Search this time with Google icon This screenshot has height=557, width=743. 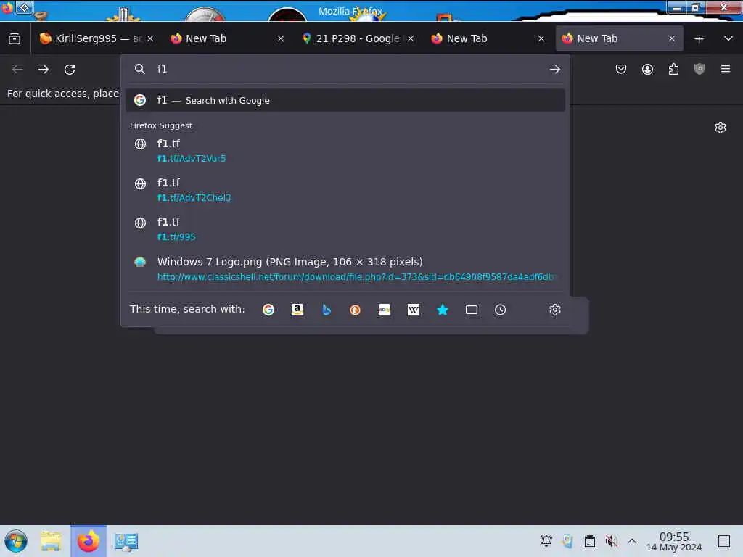268,310
